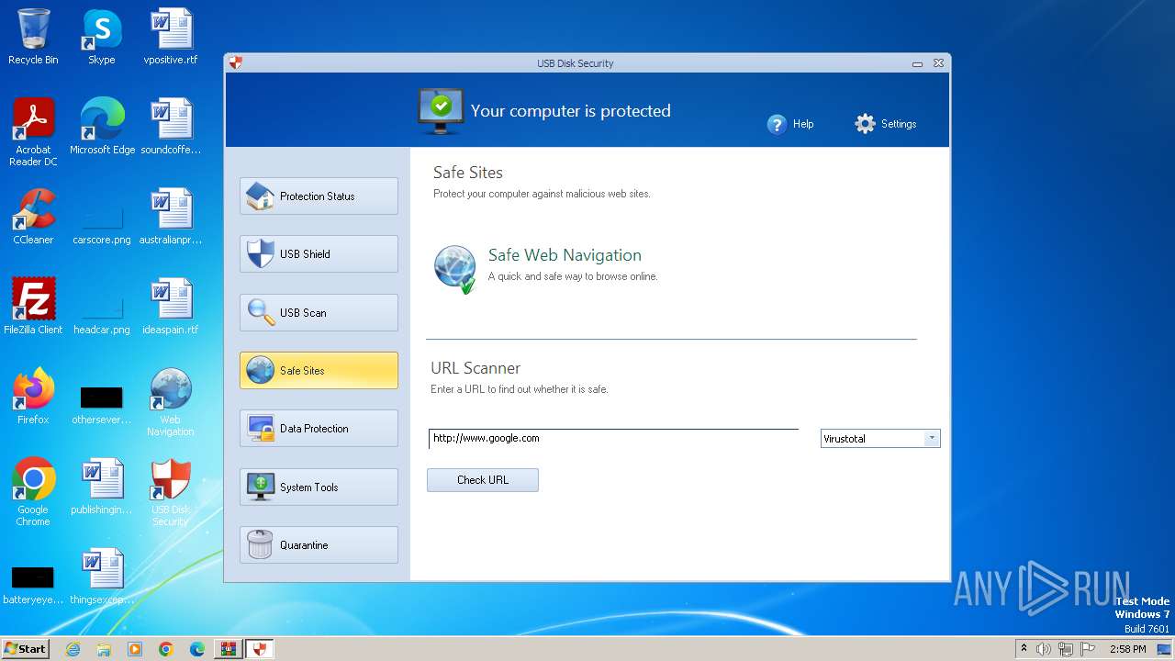Click the protected computer monitor icon
Viewport: 1175px width, 661px height.
pyautogui.click(x=441, y=111)
